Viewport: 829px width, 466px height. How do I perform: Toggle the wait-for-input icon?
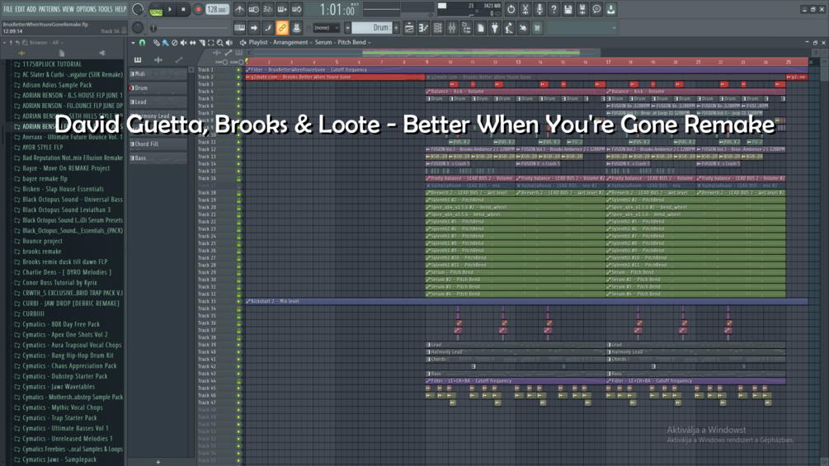(254, 9)
